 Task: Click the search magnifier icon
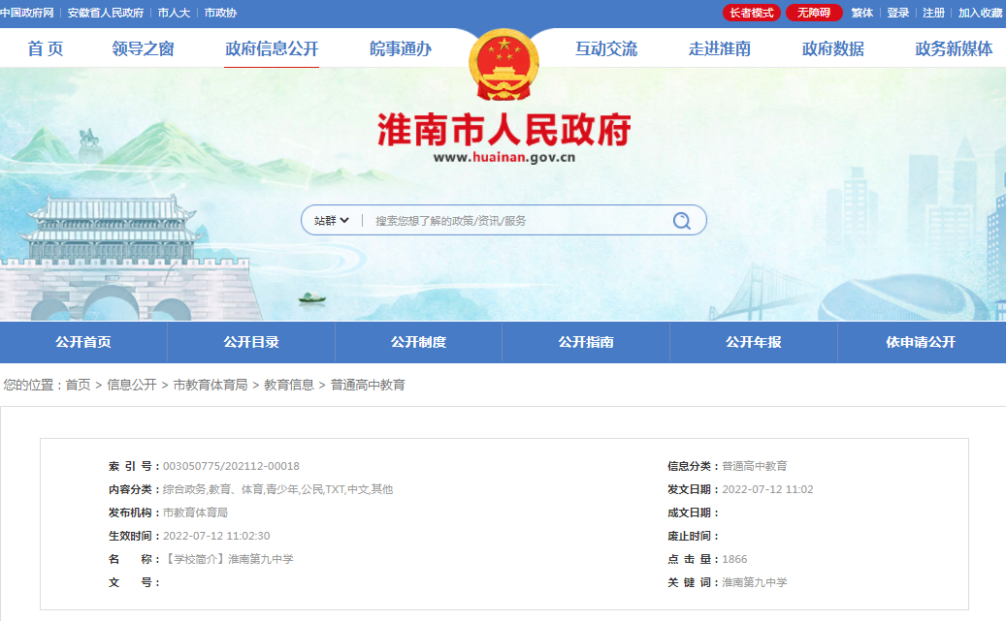coord(682,220)
